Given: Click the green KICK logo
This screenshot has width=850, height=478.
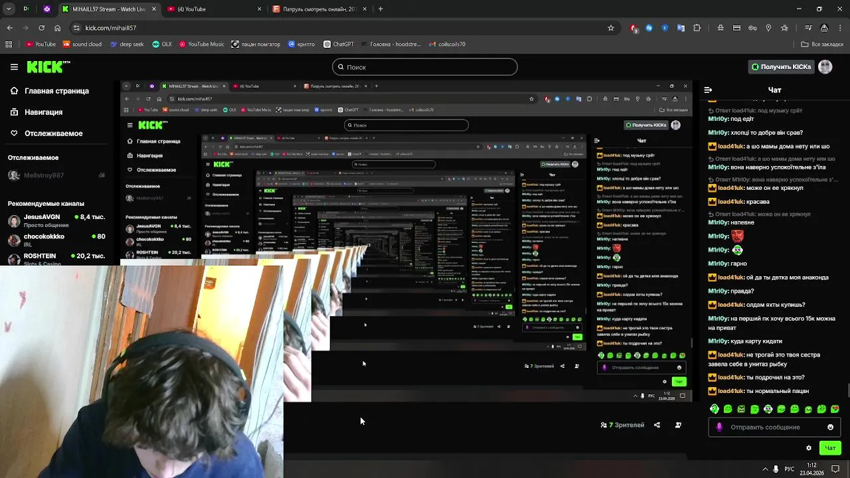Looking at the screenshot, I should pos(47,66).
